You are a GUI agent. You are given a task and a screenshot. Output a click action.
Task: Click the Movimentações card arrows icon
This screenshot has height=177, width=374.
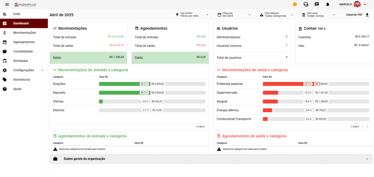tap(55, 28)
